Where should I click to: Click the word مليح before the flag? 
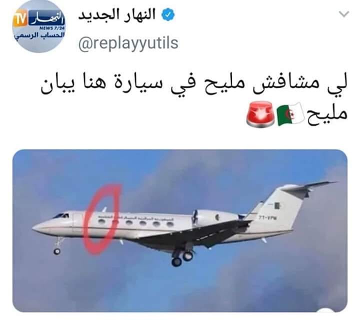tap(327, 114)
